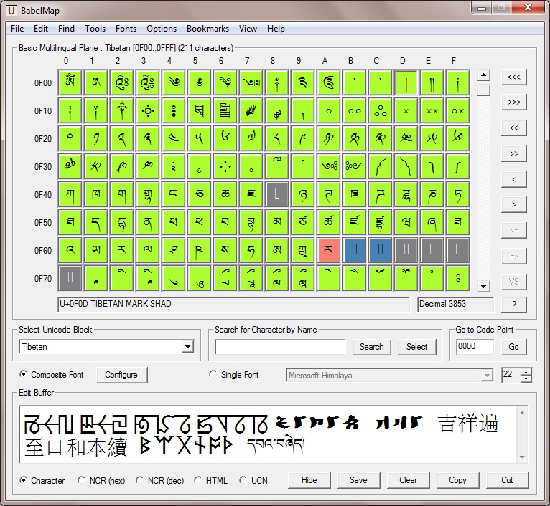Select the Tibetan Om character at 0F00
Screen dimensions: 550x506
point(69,82)
